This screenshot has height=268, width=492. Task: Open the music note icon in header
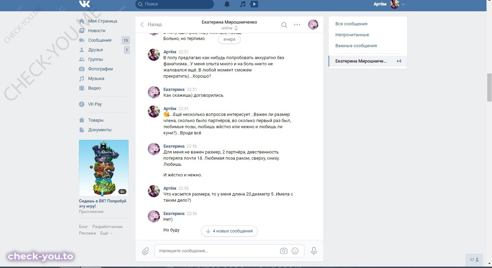242,4
